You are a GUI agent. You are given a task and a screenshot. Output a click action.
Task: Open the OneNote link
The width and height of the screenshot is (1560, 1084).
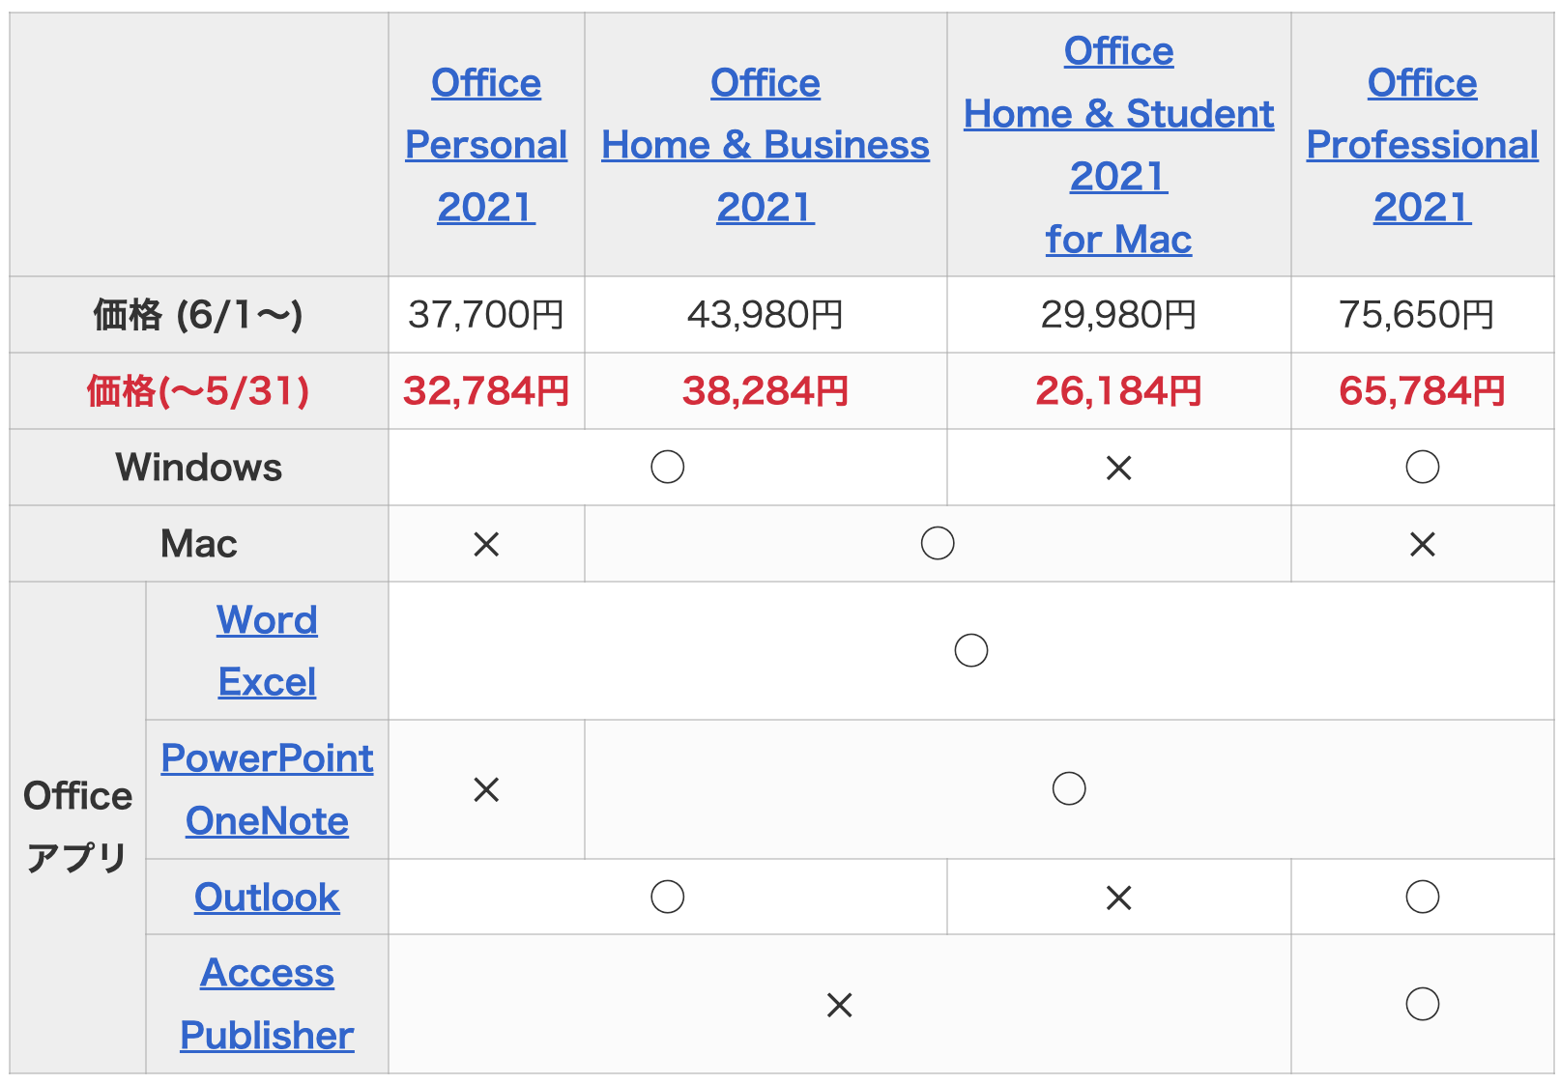pyautogui.click(x=267, y=821)
